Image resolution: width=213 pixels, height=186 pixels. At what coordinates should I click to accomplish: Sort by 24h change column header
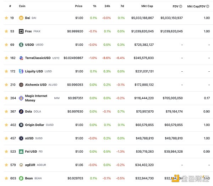point(107,6)
